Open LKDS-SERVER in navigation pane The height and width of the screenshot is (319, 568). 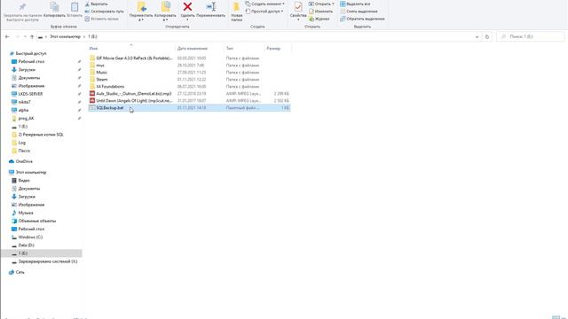[x=30, y=94]
